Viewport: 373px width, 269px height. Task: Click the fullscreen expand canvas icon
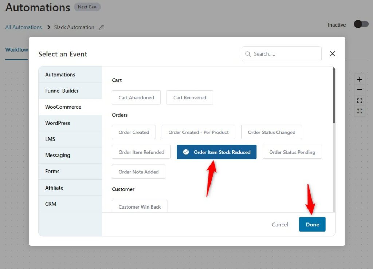(360, 111)
